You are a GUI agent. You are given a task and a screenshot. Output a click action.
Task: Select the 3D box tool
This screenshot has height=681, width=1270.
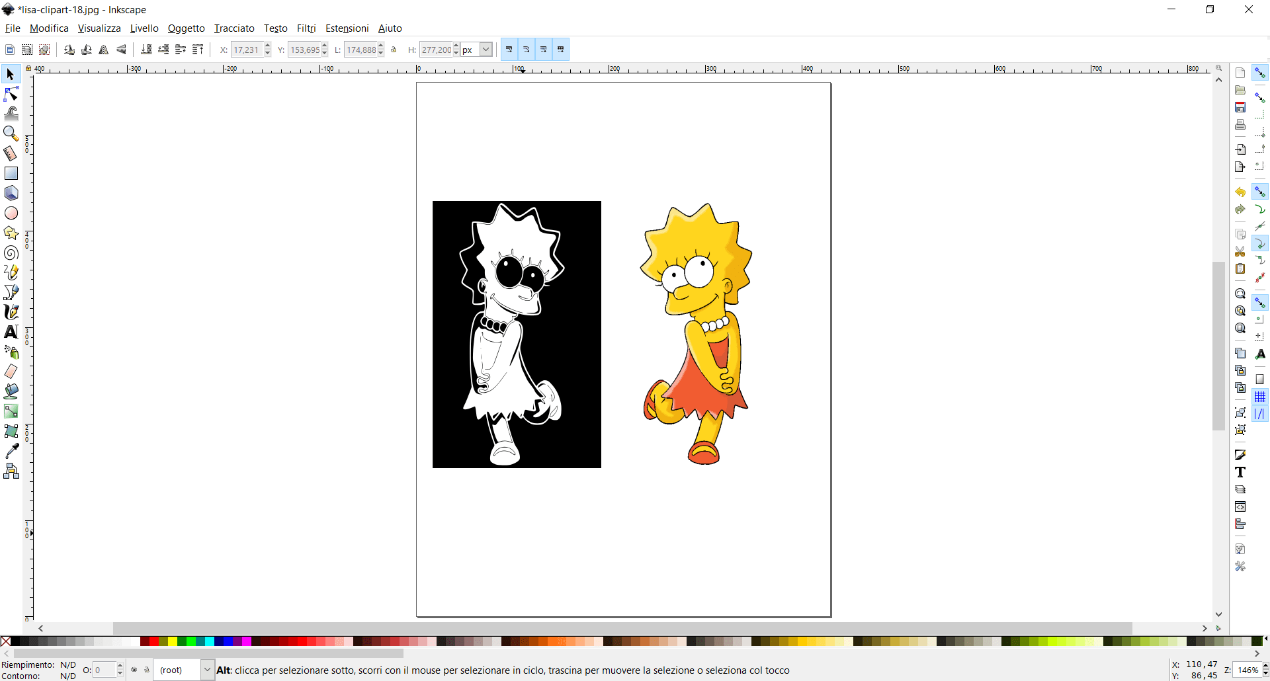(11, 193)
